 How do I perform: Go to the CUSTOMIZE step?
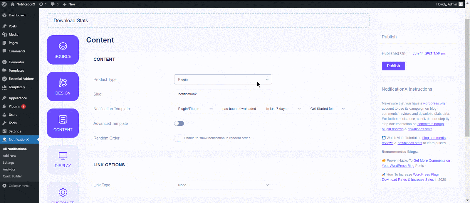pyautogui.click(x=63, y=193)
